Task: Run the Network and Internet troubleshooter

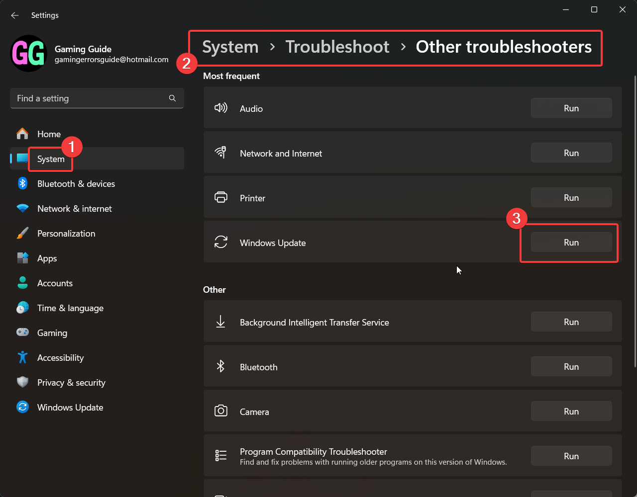Action: (x=571, y=153)
